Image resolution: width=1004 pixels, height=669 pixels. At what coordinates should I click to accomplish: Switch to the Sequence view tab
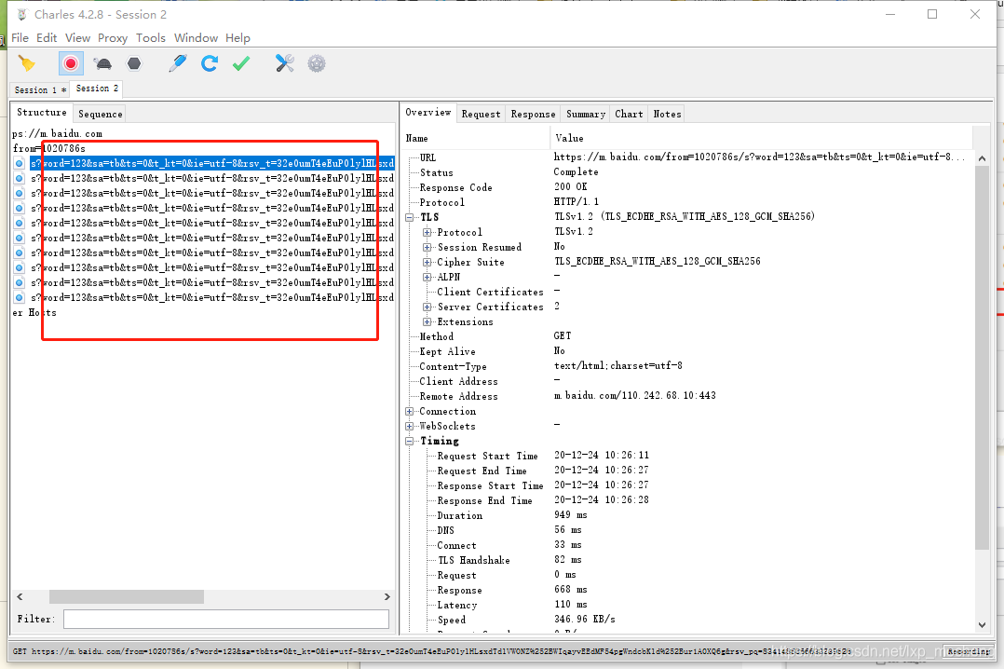pyautogui.click(x=100, y=114)
